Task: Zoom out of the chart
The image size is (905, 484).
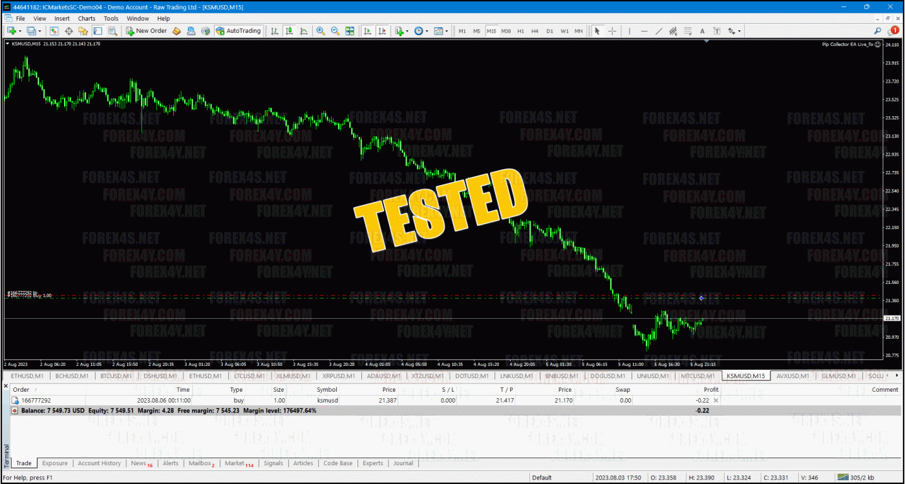Action: click(x=335, y=31)
